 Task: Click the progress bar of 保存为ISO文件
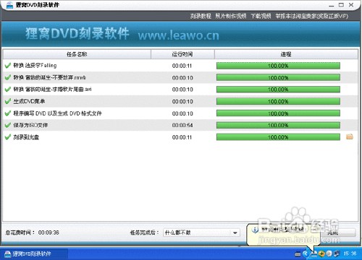click(x=278, y=125)
